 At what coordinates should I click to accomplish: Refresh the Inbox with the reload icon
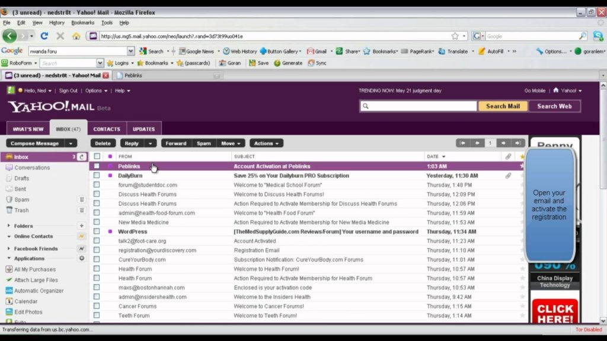tap(82, 157)
